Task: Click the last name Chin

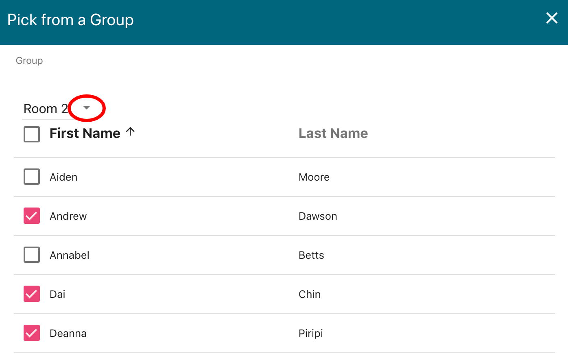Action: tap(310, 294)
